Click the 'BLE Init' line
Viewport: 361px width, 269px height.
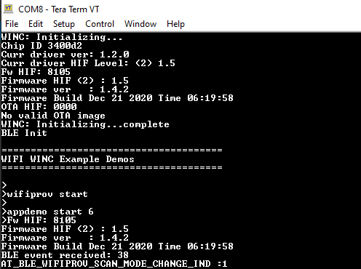tap(24, 133)
